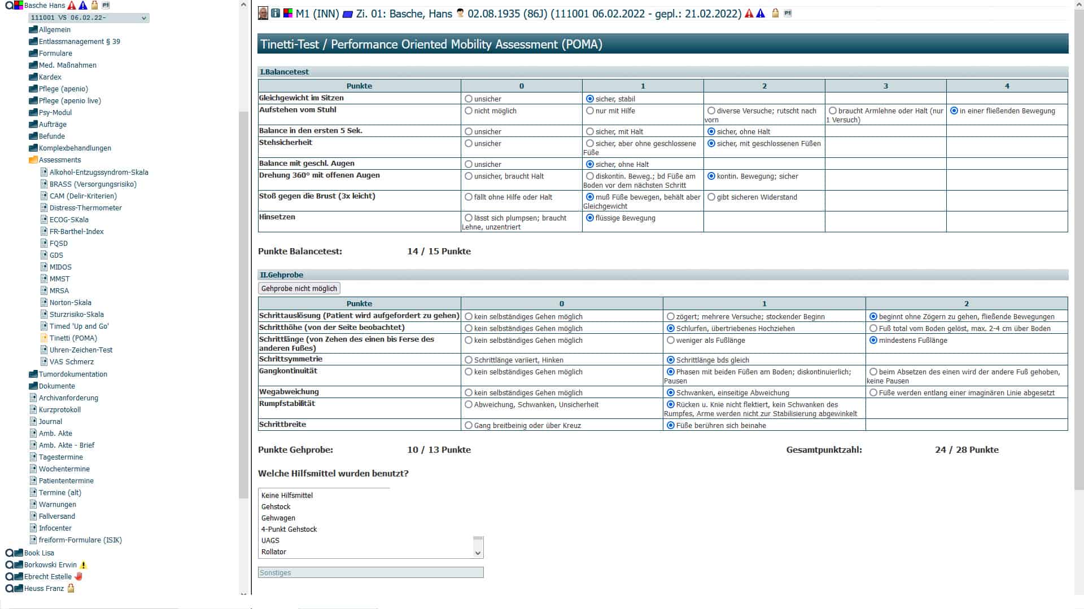Open the patient photo icon in the header
Image resolution: width=1084 pixels, height=609 pixels.
pyautogui.click(x=263, y=13)
